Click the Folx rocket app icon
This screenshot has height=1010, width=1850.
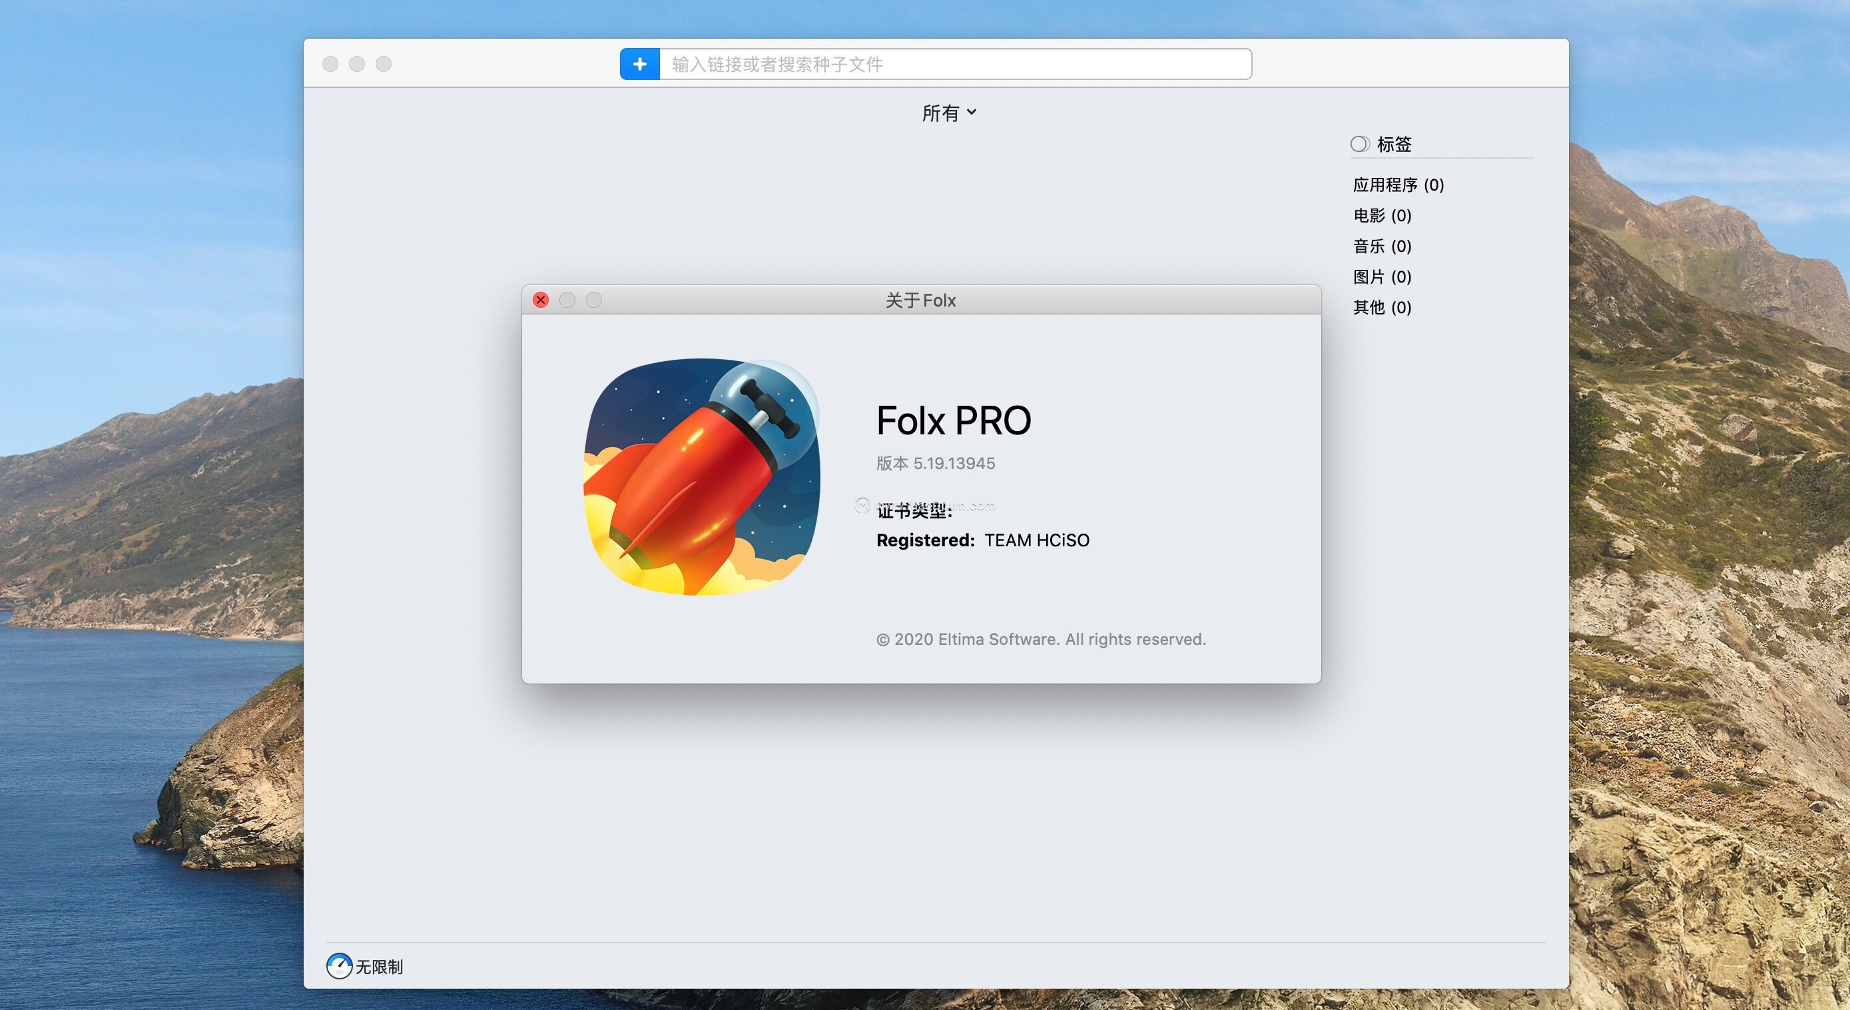tap(702, 476)
